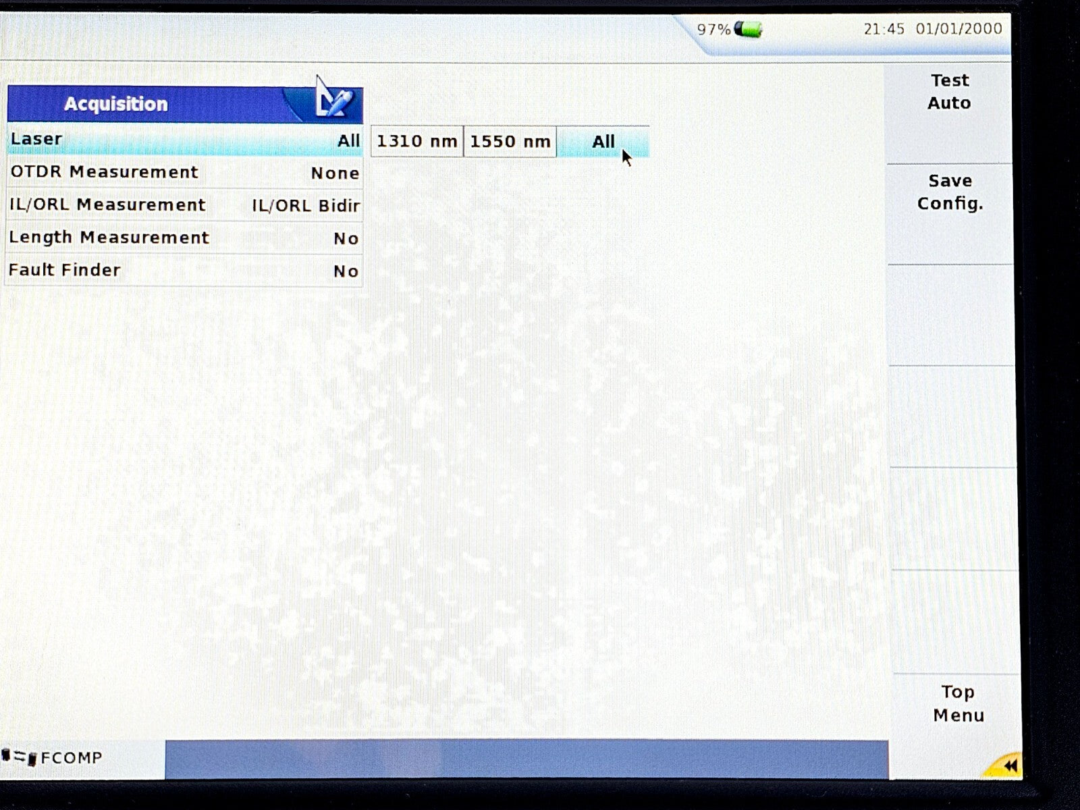Click the green battery status icon
The width and height of the screenshot is (1080, 810).
pos(748,29)
